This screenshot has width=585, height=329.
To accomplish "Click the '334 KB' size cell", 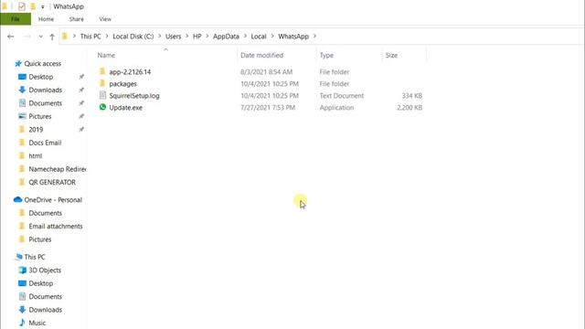I will click(x=412, y=95).
